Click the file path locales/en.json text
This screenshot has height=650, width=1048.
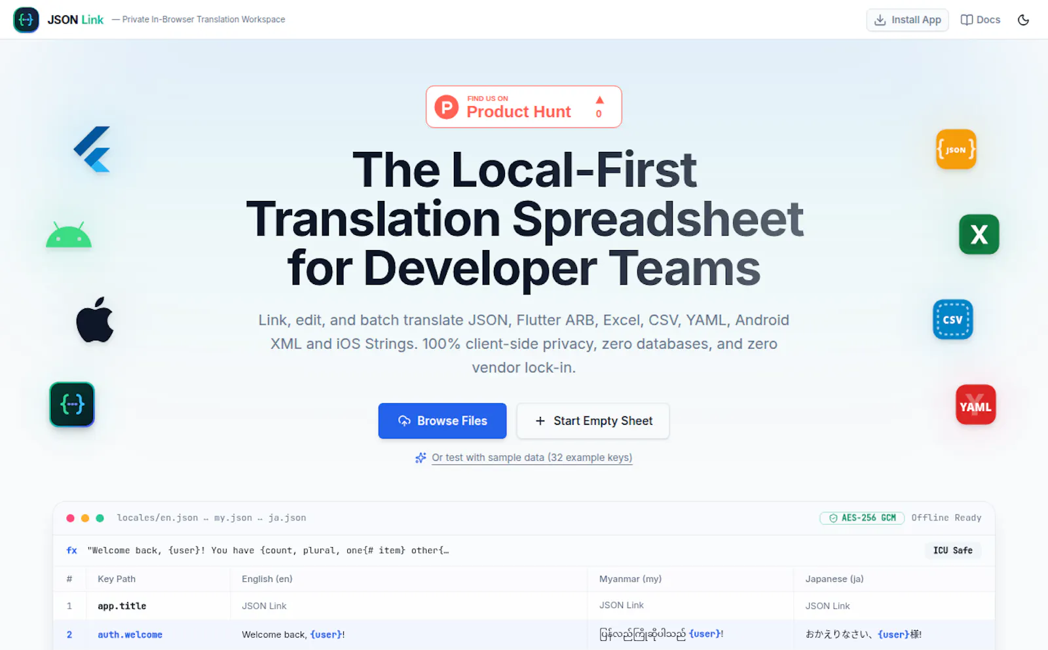pyautogui.click(x=157, y=518)
